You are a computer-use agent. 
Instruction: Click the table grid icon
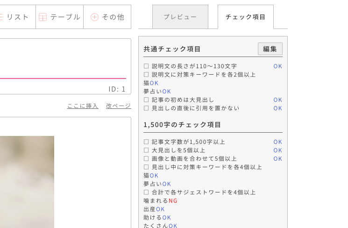43,17
